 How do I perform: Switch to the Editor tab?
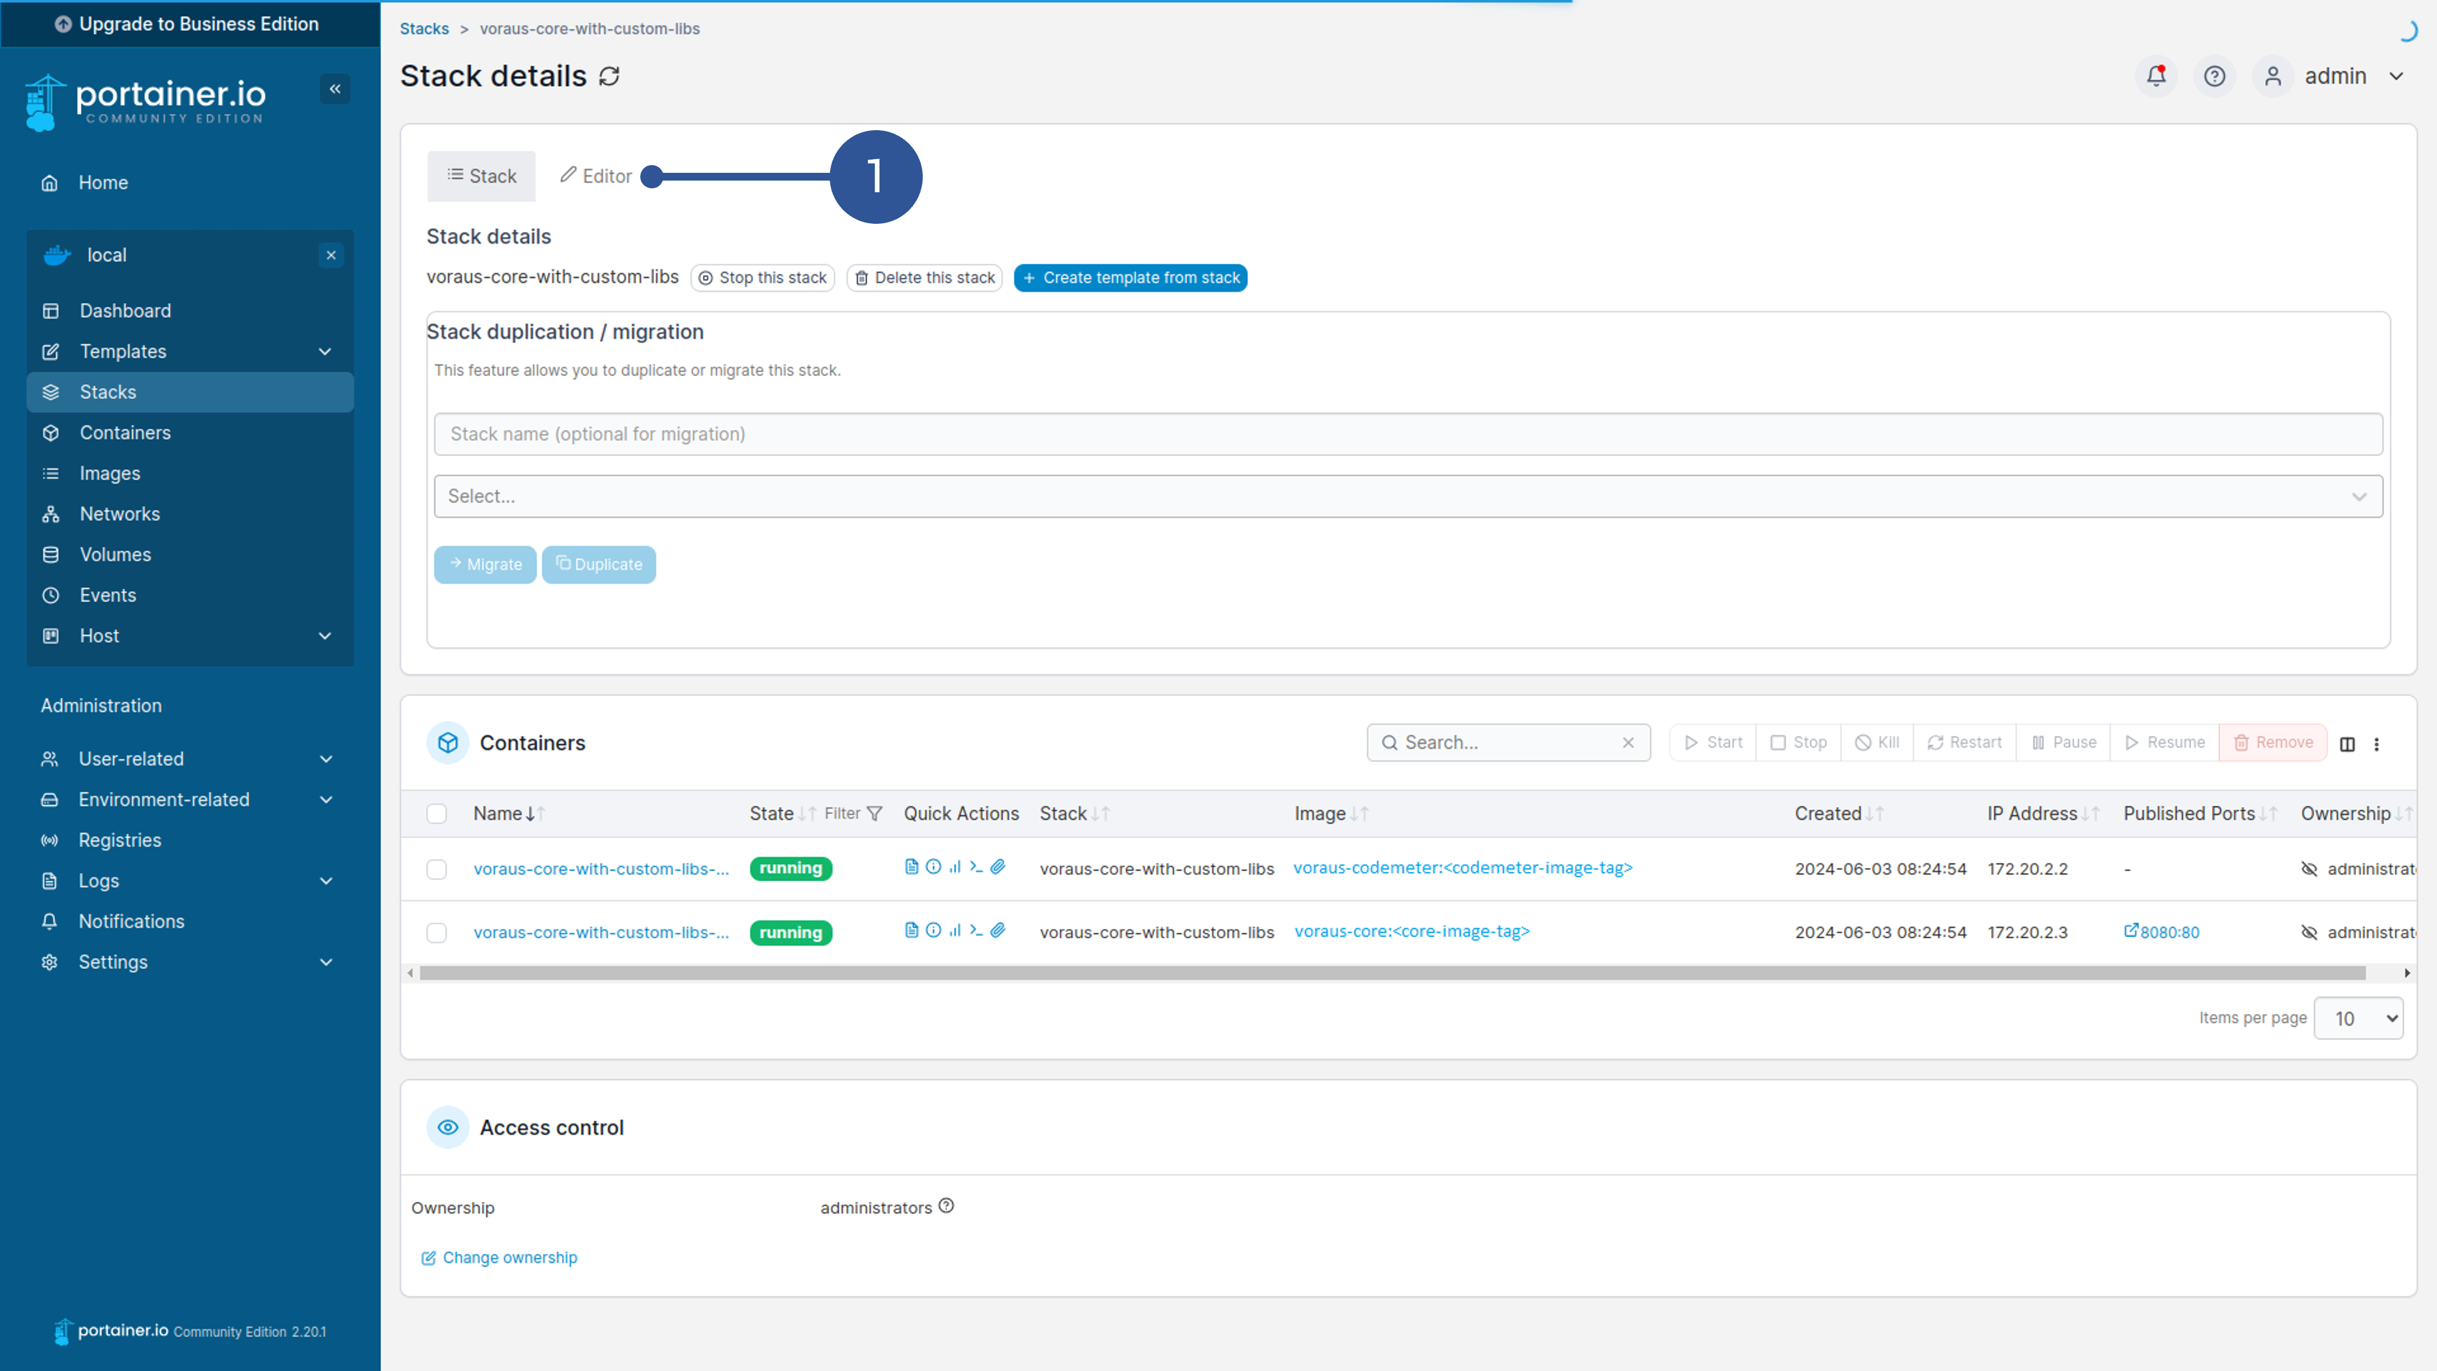[x=596, y=176]
